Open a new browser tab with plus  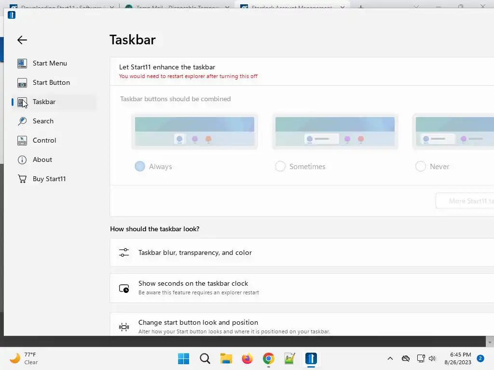point(361,6)
